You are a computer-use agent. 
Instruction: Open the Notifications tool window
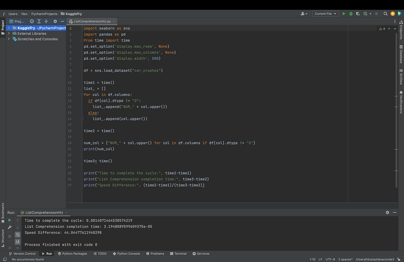401,102
